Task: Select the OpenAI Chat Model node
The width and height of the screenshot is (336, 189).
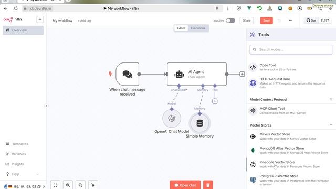Action: 172,118
